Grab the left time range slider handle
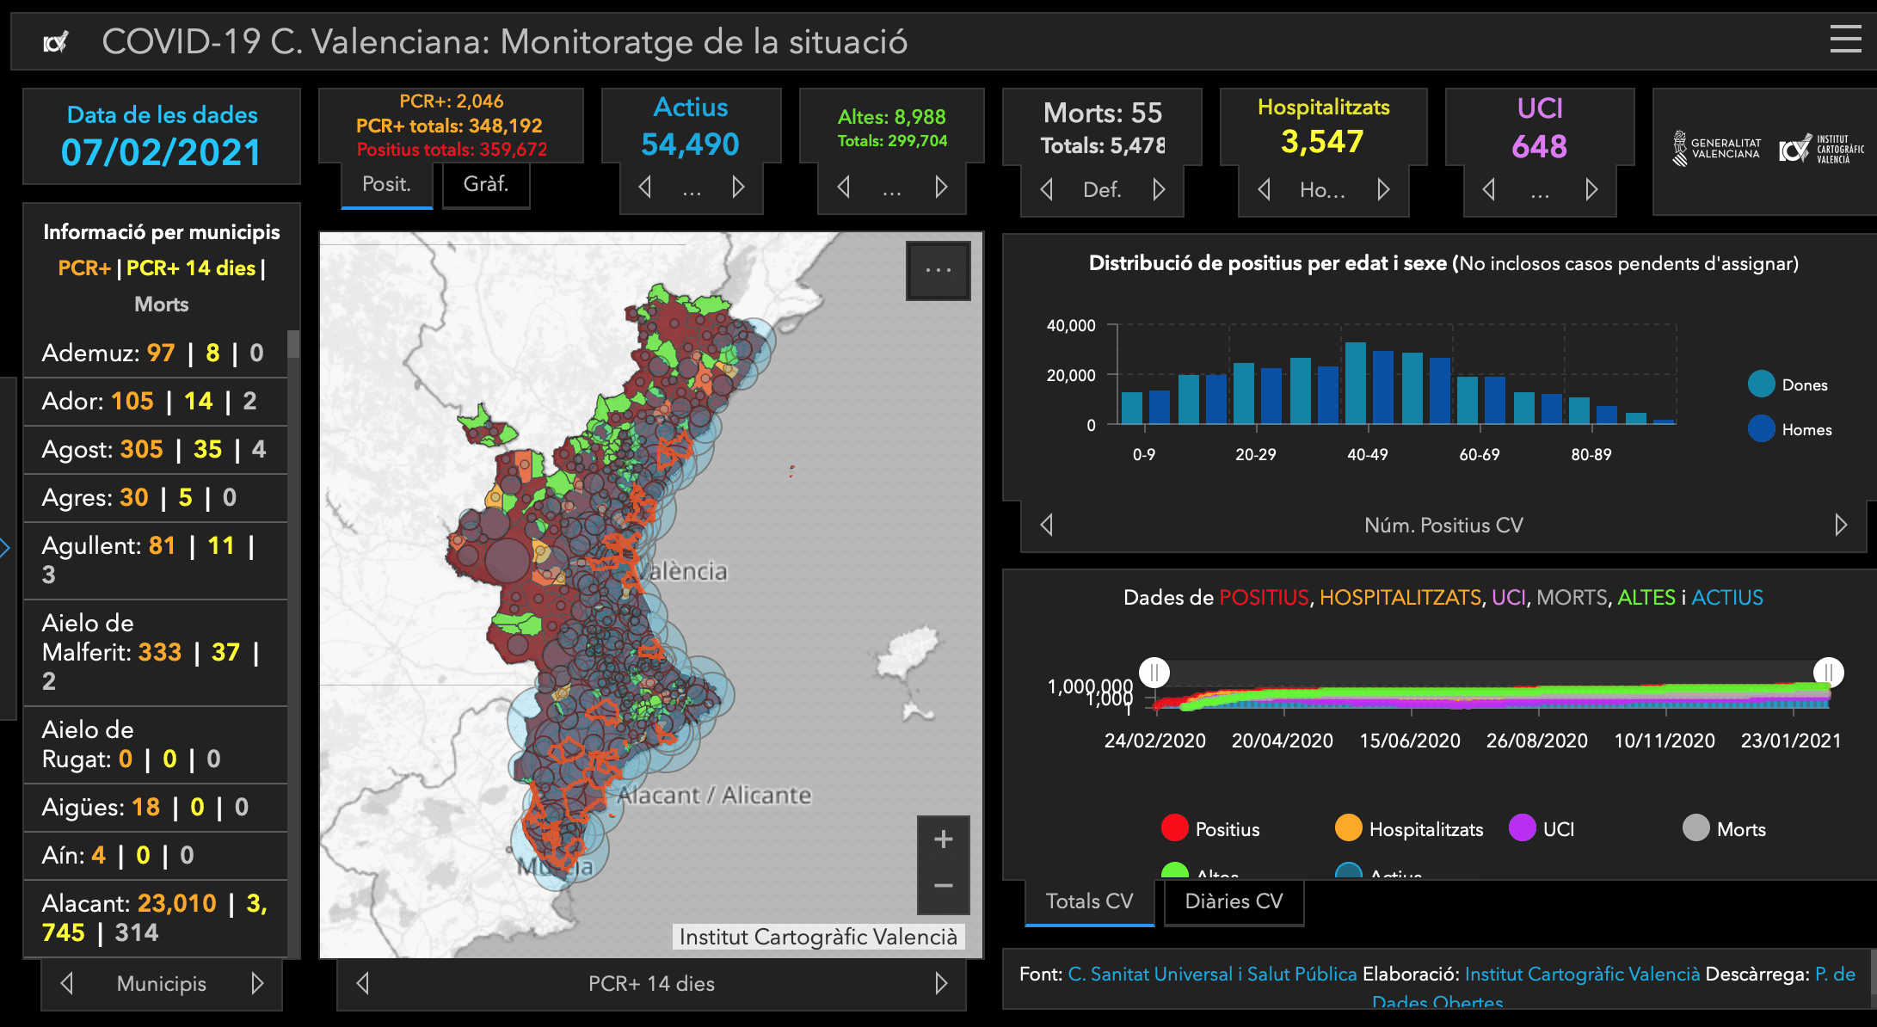Viewport: 1877px width, 1027px height. pos(1154,672)
